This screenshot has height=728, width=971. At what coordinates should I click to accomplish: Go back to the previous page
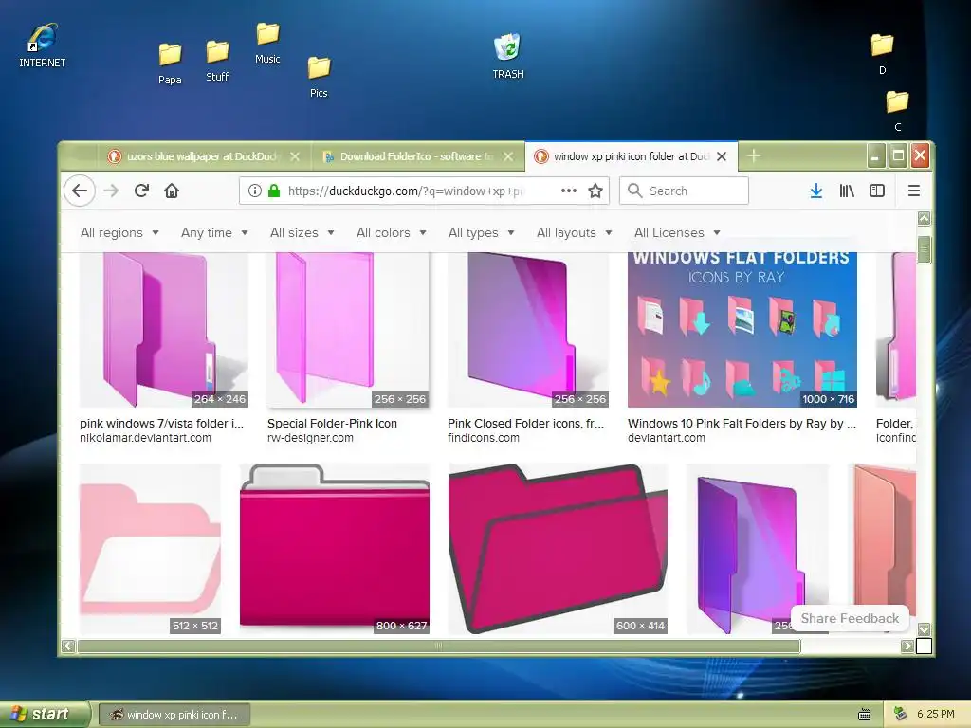(80, 191)
